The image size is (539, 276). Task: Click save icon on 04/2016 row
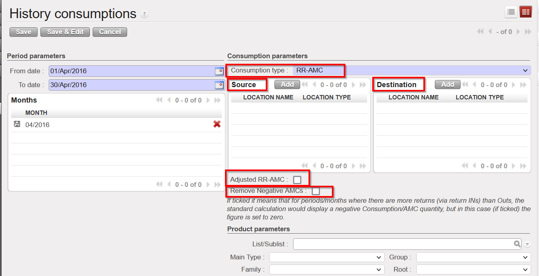coord(17,124)
